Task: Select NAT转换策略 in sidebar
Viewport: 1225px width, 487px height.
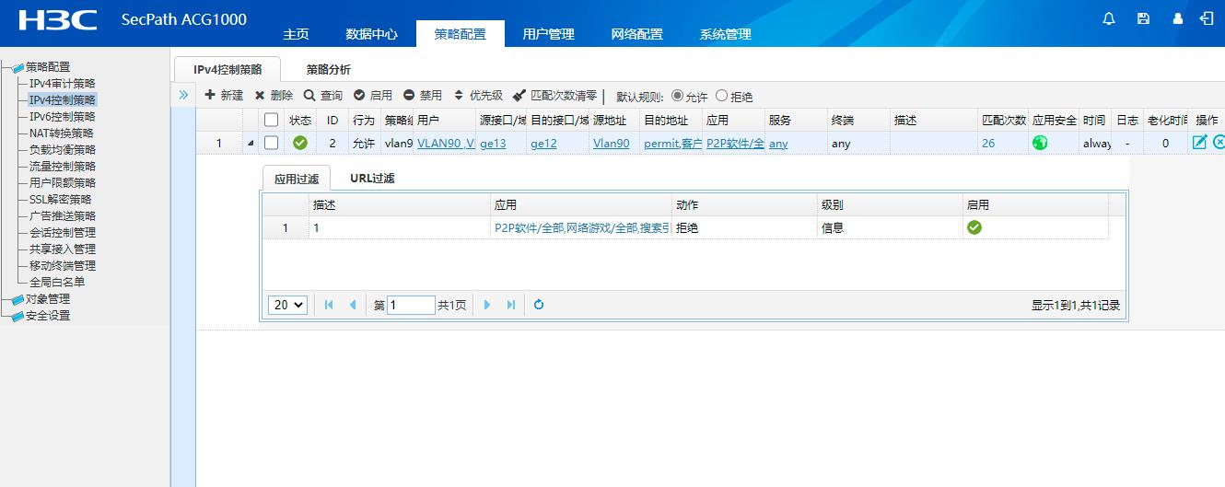Action: click(x=62, y=133)
